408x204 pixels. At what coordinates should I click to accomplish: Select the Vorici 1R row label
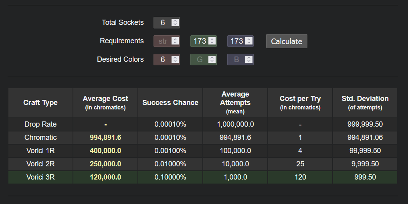click(x=40, y=151)
